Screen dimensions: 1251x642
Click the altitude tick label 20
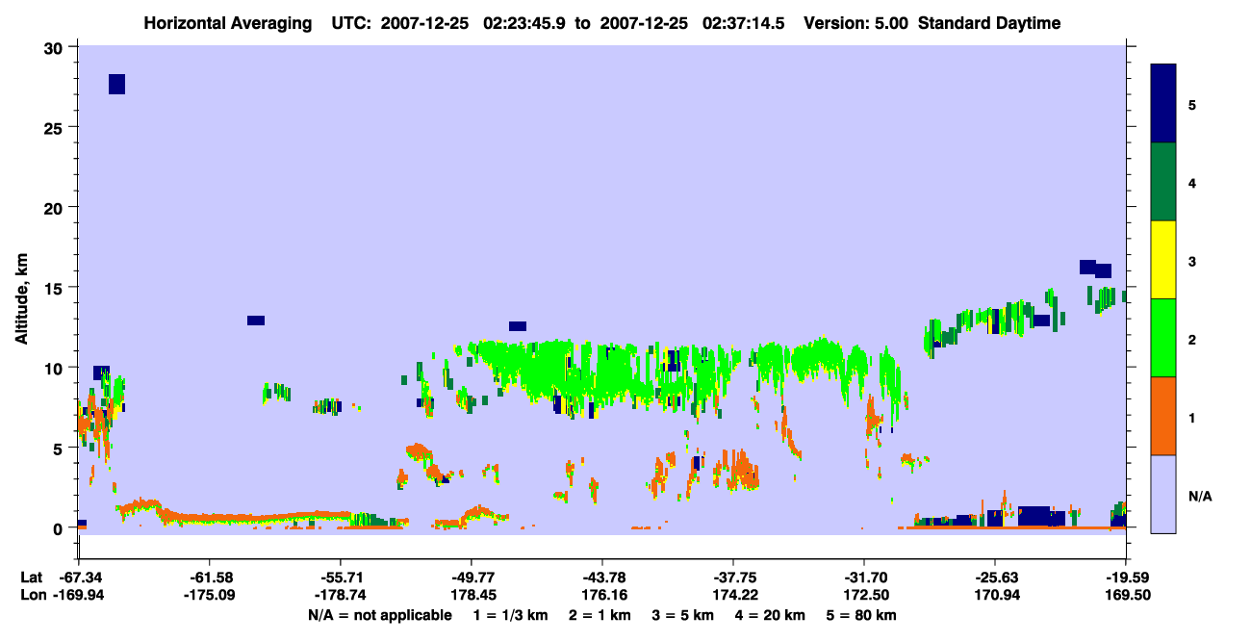pos(56,207)
